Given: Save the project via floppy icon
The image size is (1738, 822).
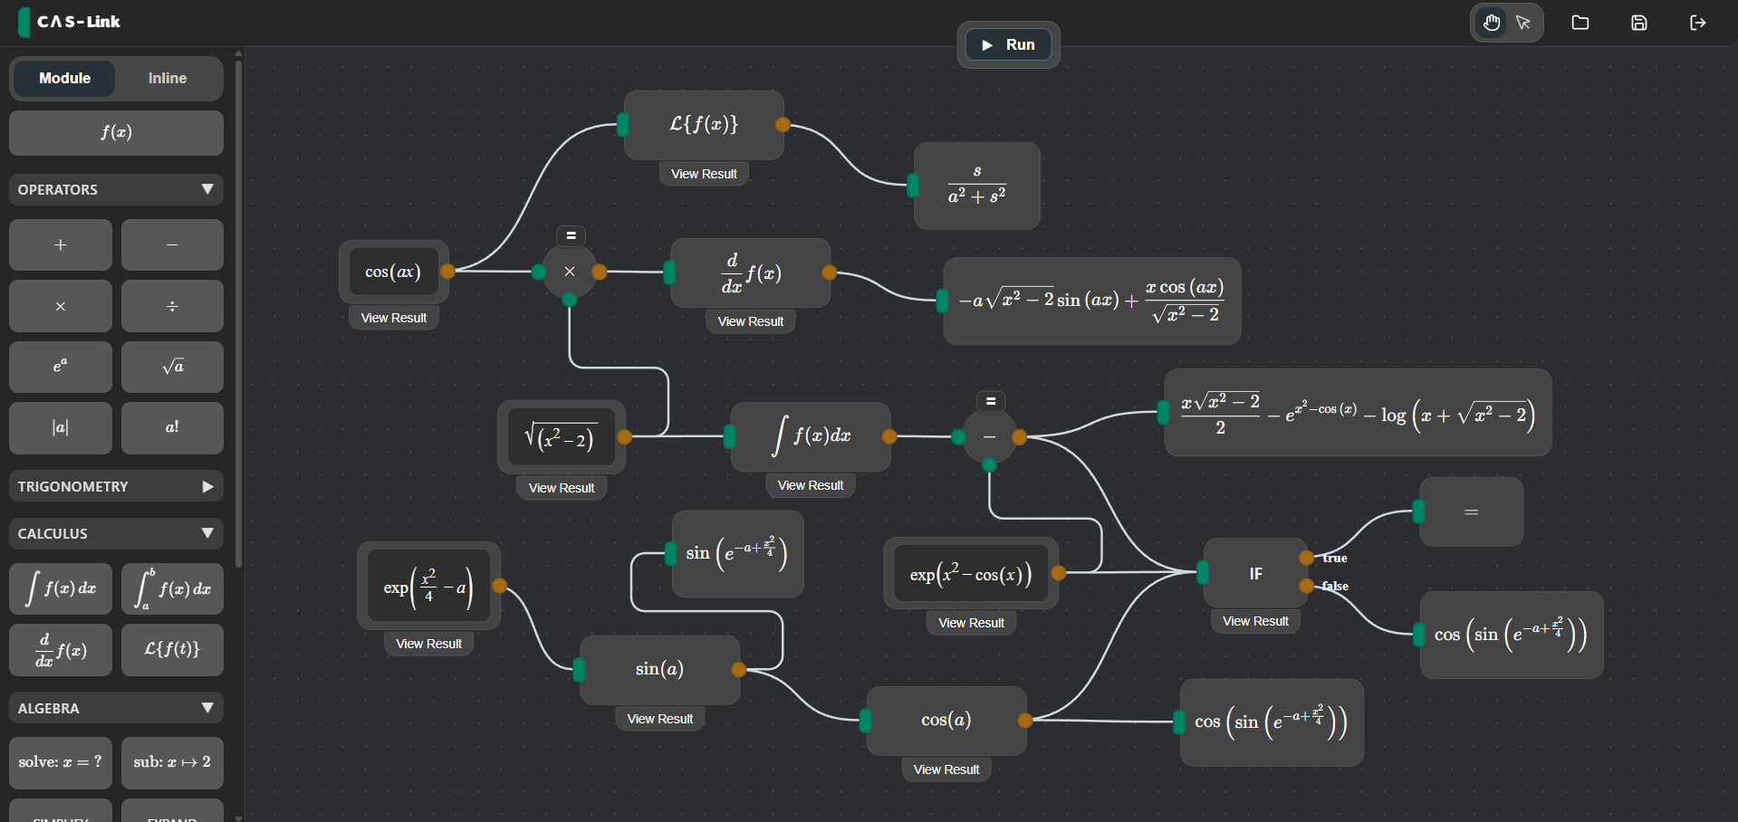Looking at the screenshot, I should (1639, 23).
